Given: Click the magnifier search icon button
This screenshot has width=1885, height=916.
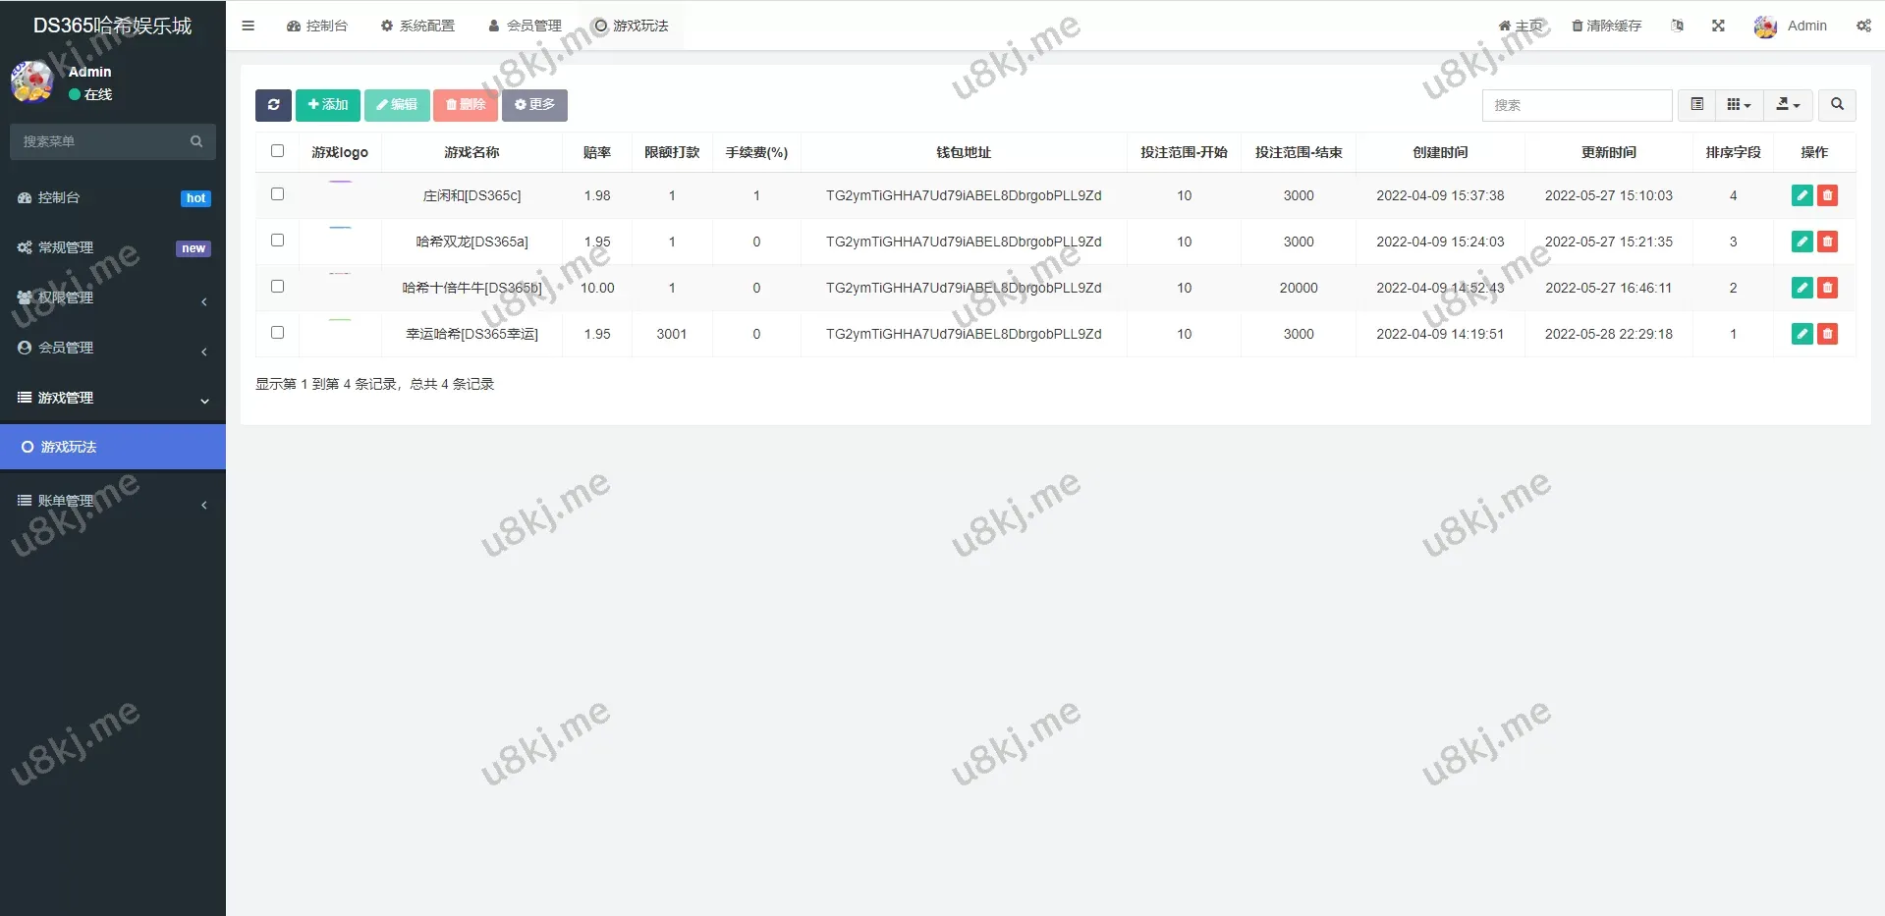Looking at the screenshot, I should coord(1837,105).
